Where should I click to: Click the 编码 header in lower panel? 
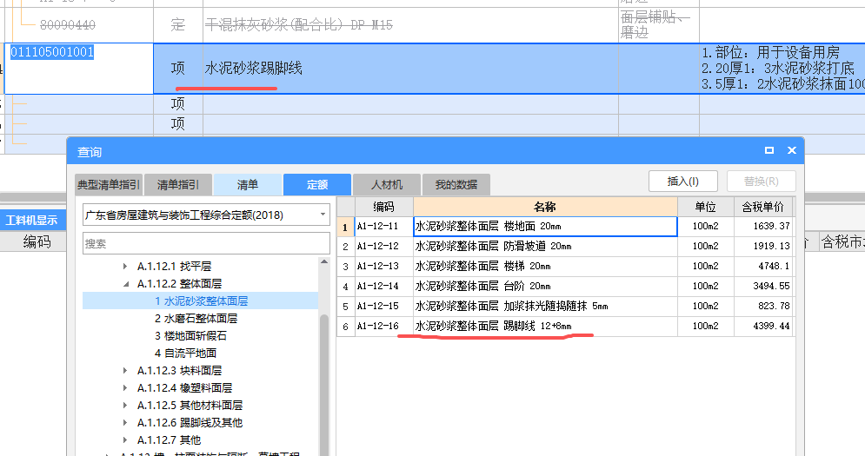[37, 241]
